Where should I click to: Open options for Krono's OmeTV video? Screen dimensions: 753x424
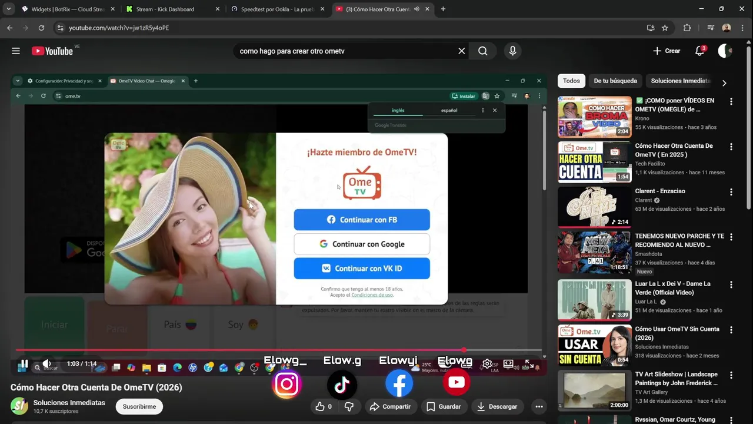pyautogui.click(x=731, y=101)
